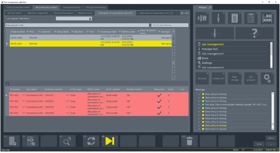Open the gears settings widget
Image resolution: width=280 pixels, height=153 pixels.
click(267, 78)
